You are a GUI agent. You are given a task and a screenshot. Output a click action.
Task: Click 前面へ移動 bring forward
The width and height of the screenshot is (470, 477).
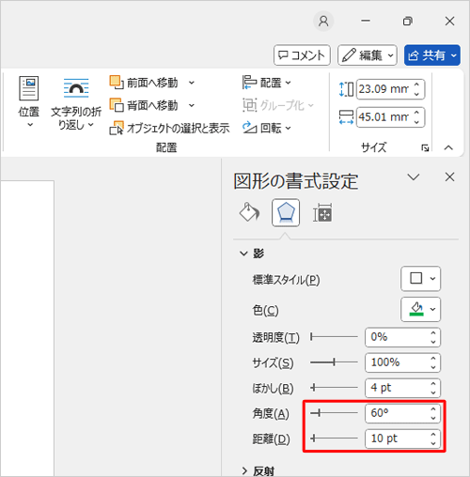tap(144, 83)
